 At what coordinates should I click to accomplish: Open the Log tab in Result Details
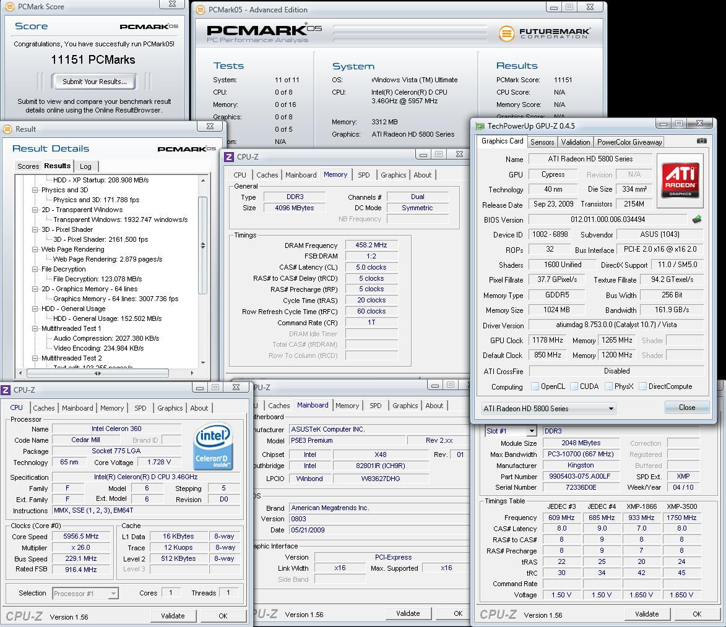pos(85,166)
